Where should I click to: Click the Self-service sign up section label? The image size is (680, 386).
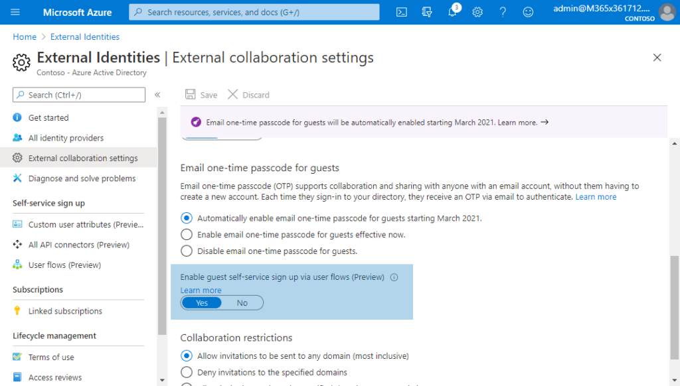(x=48, y=203)
